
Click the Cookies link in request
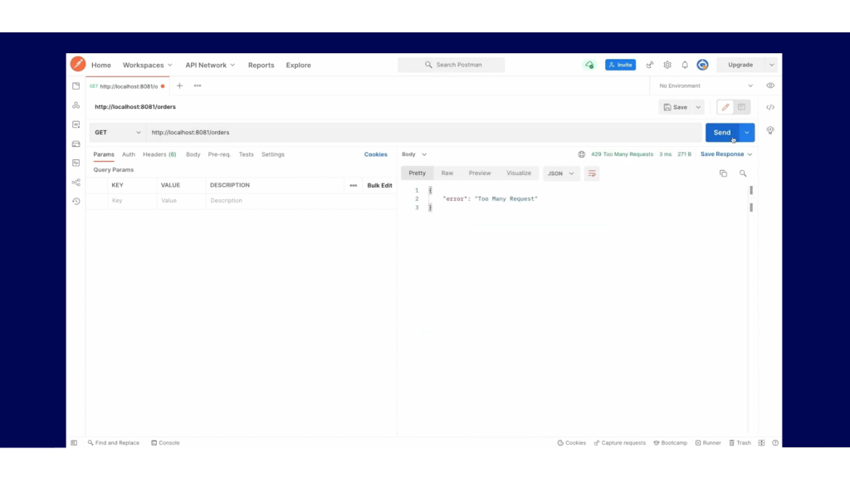(x=375, y=154)
